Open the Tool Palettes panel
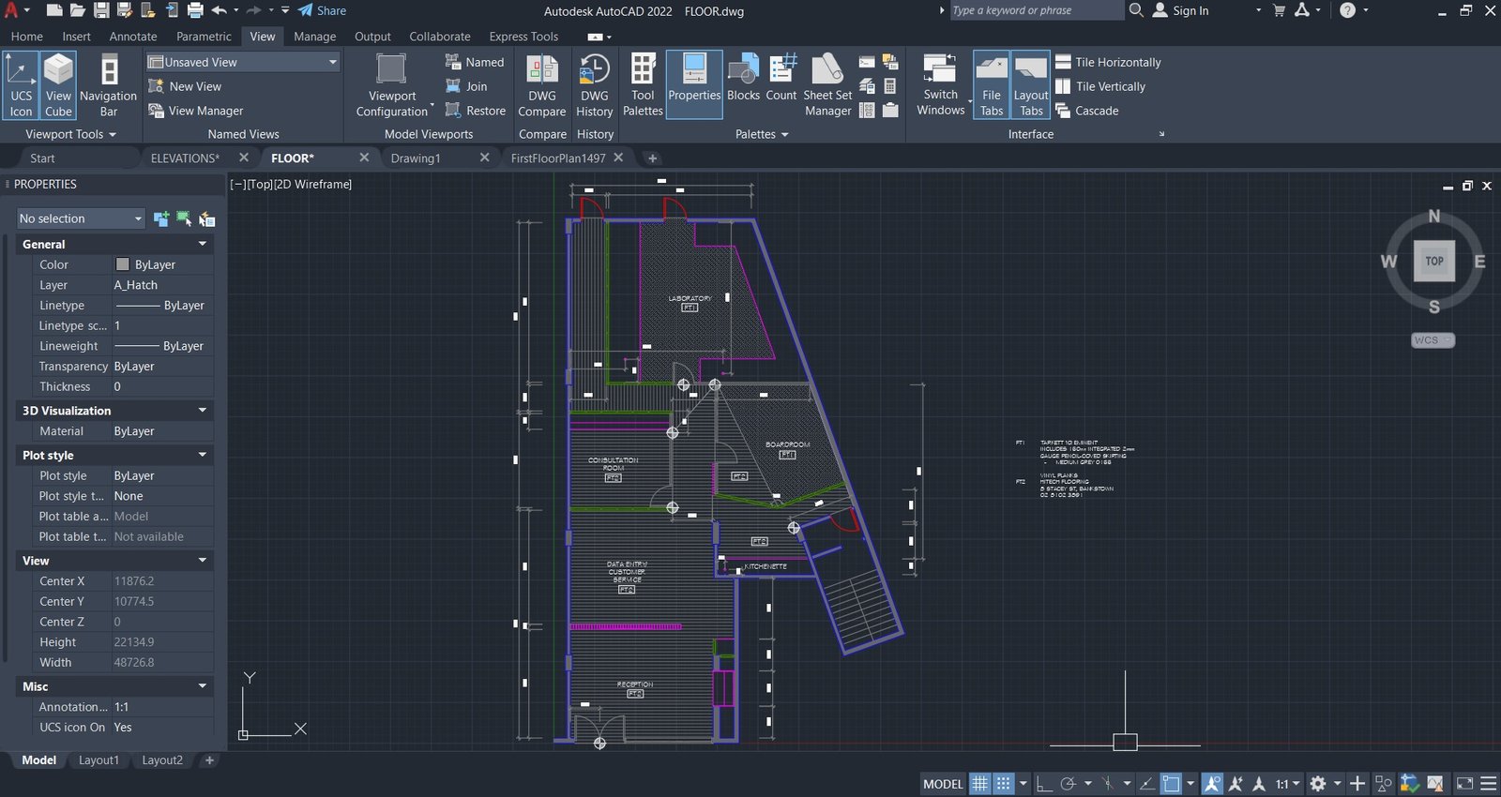This screenshot has width=1501, height=797. tap(643, 85)
